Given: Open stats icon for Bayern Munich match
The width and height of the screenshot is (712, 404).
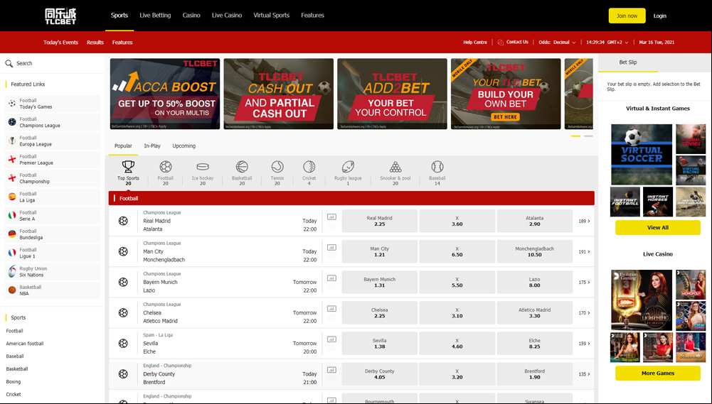Looking at the screenshot, I should coord(331,278).
